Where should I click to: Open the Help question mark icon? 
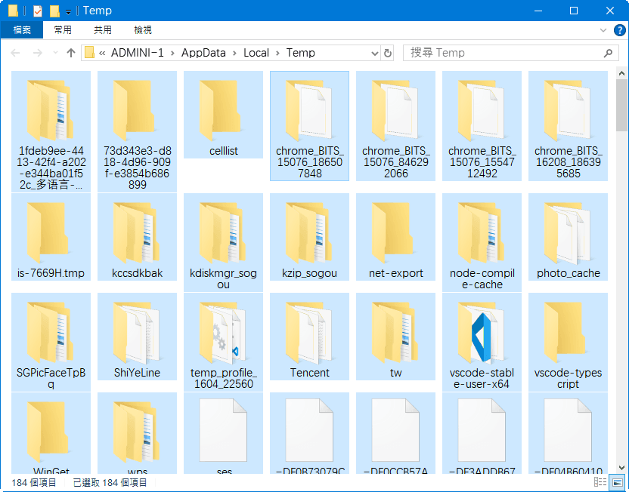click(x=619, y=30)
